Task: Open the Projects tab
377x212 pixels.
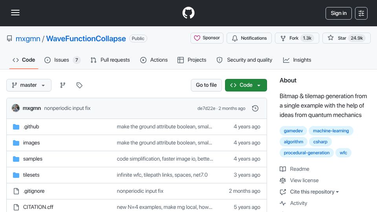Action: point(192,60)
